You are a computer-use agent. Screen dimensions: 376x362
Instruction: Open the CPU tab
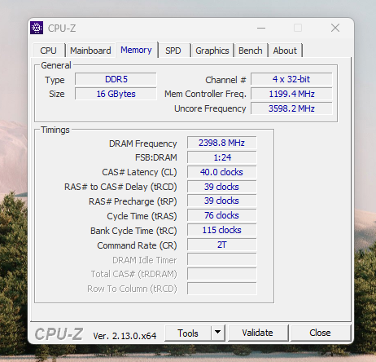coord(48,51)
